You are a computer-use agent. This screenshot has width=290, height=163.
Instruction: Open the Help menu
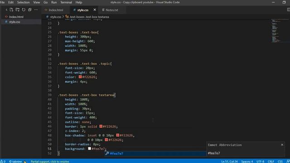[x=79, y=2]
